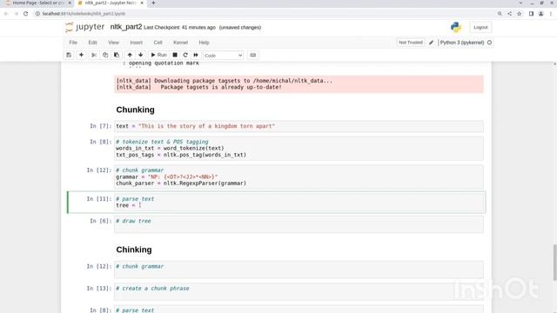Click the pencil edit-mode indicator icon
This screenshot has height=313, width=557.
(432, 43)
